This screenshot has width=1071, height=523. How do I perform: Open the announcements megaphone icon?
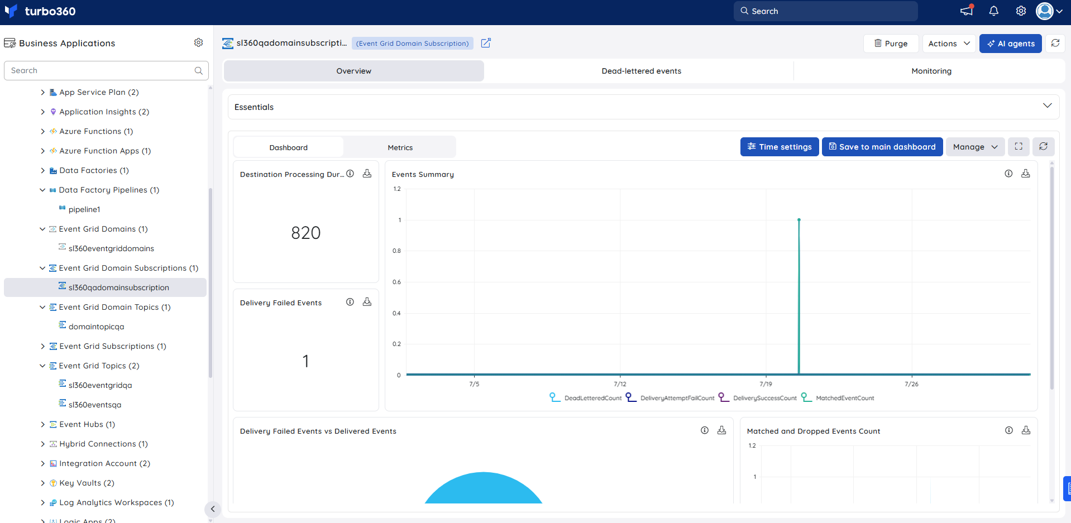pyautogui.click(x=967, y=11)
